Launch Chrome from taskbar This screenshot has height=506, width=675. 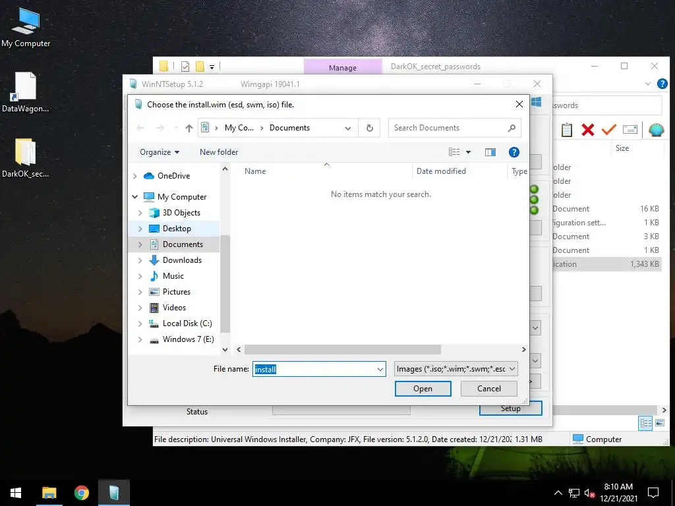81,493
